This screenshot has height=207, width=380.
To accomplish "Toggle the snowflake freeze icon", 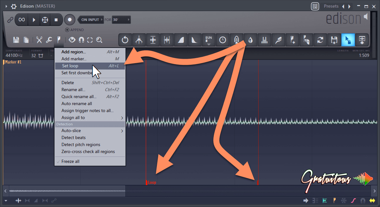I will 344,200.
